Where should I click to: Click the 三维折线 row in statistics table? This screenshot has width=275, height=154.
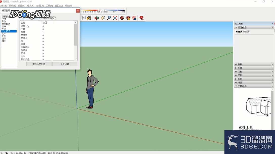(47, 47)
